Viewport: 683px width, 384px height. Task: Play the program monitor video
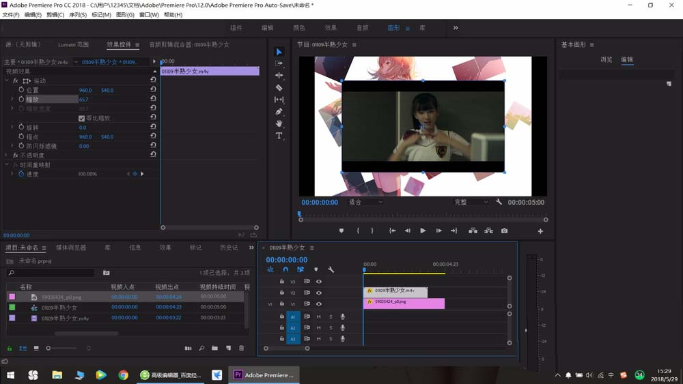coord(423,231)
